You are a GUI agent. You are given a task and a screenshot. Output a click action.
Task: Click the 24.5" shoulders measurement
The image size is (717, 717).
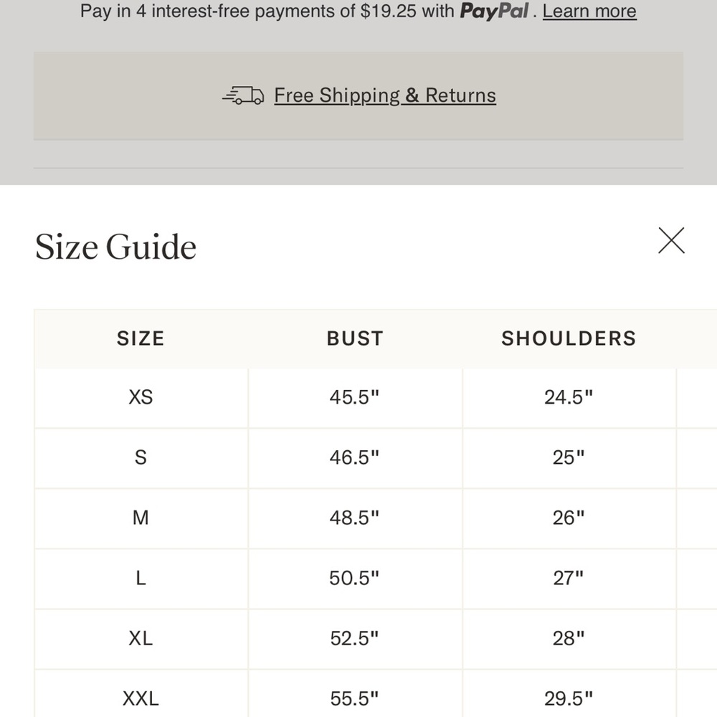(x=569, y=397)
